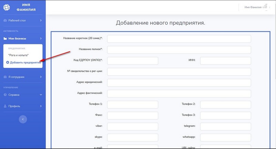Open the Имя Фамилия user name in top bar
This screenshot has width=276, height=149.
tap(253, 7)
